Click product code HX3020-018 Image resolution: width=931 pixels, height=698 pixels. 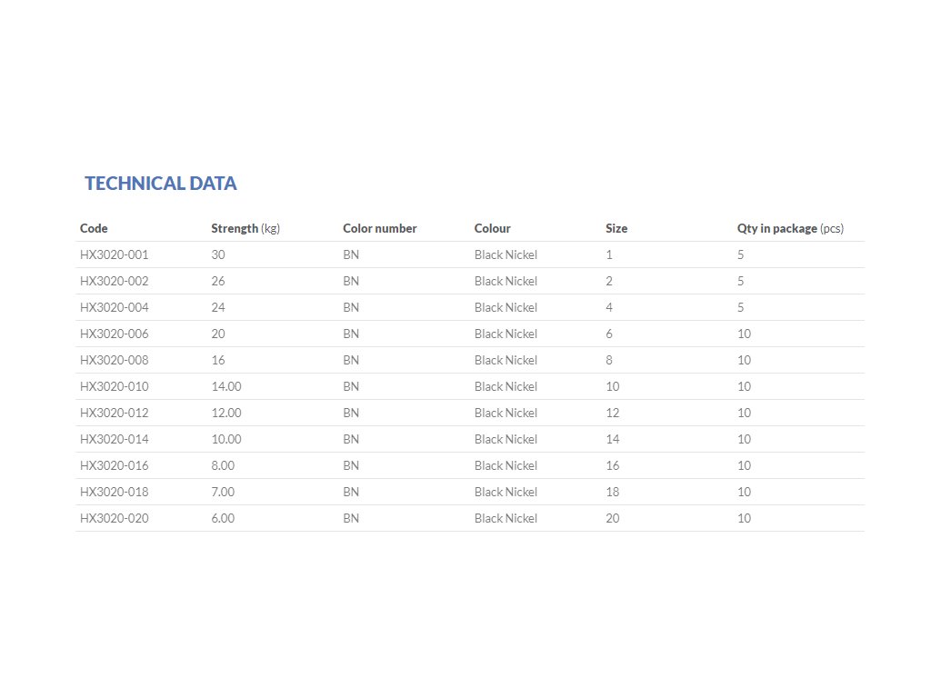pyautogui.click(x=114, y=492)
